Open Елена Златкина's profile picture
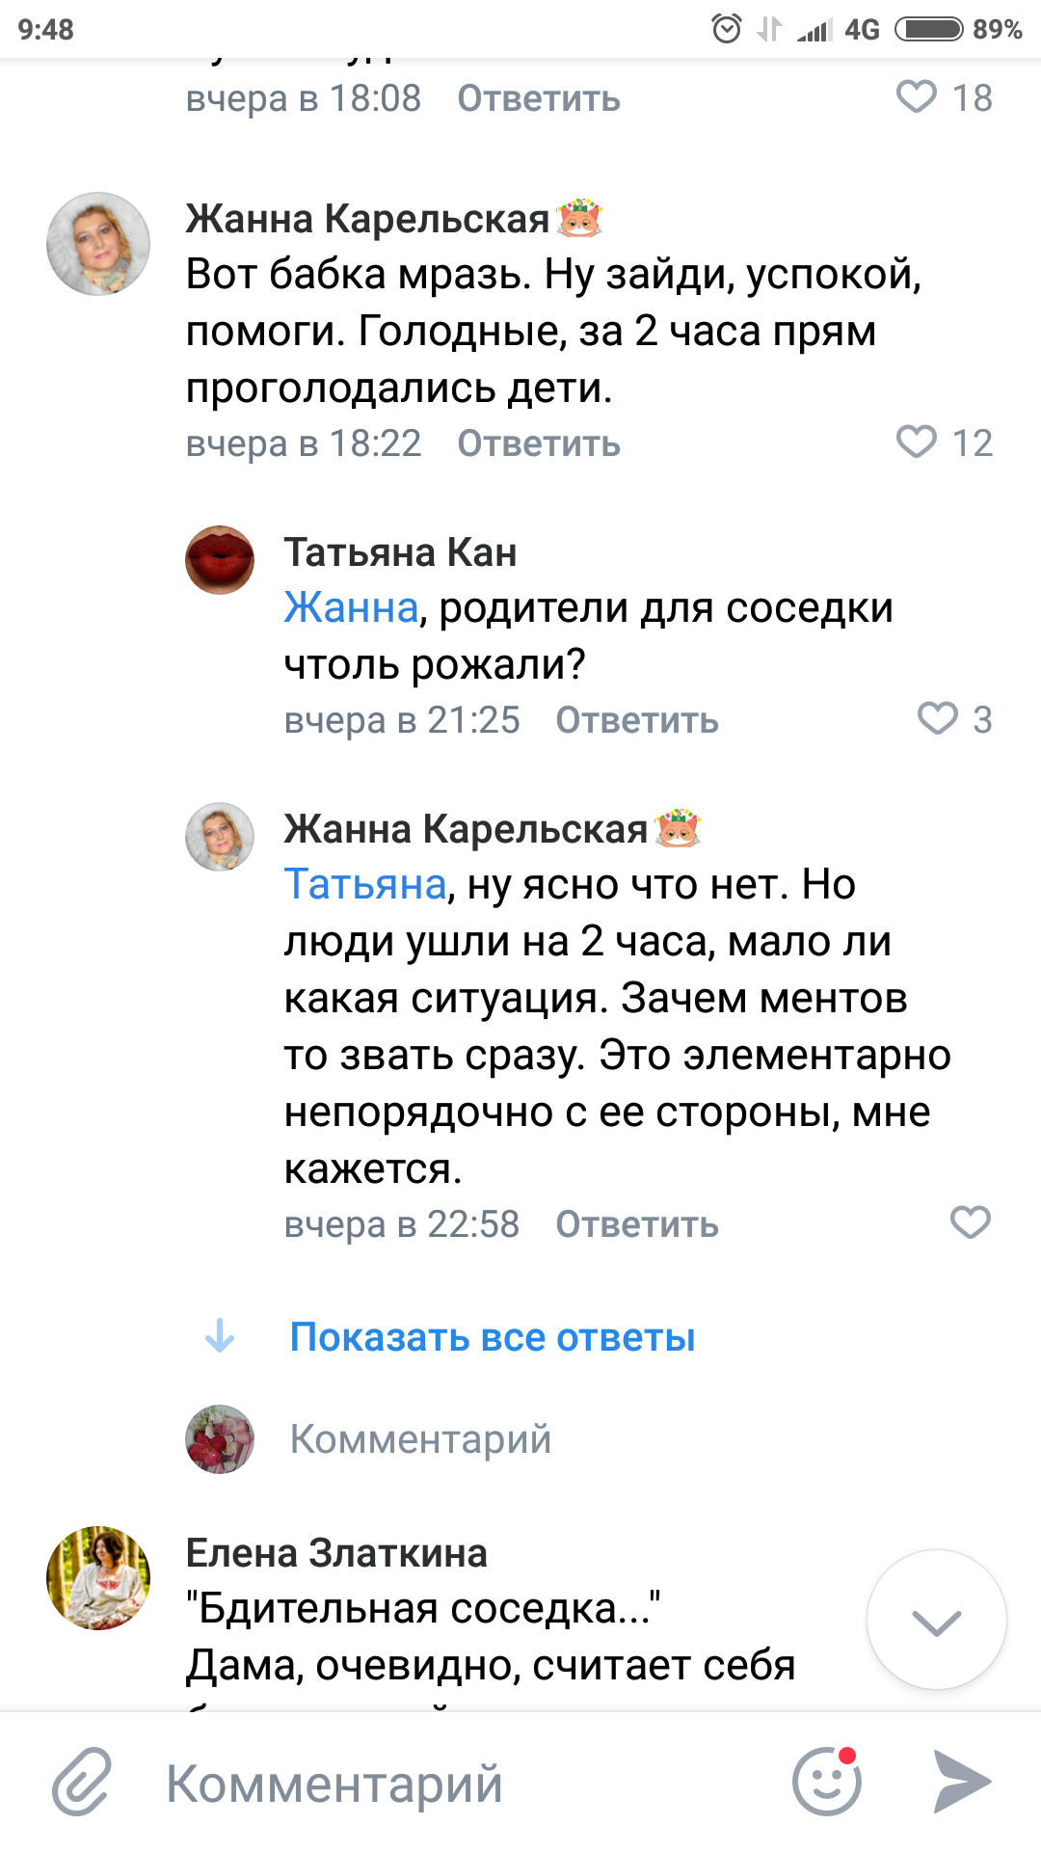The width and height of the screenshot is (1041, 1851). click(x=98, y=1578)
